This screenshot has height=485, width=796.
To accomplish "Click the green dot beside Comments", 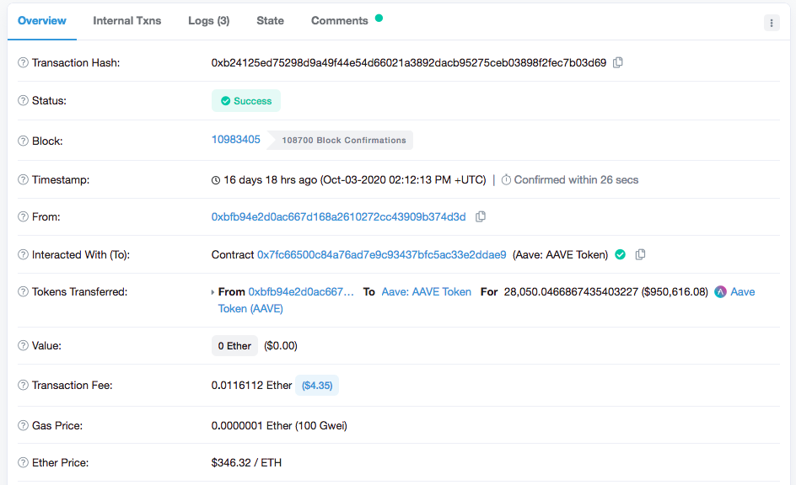I will coord(379,19).
